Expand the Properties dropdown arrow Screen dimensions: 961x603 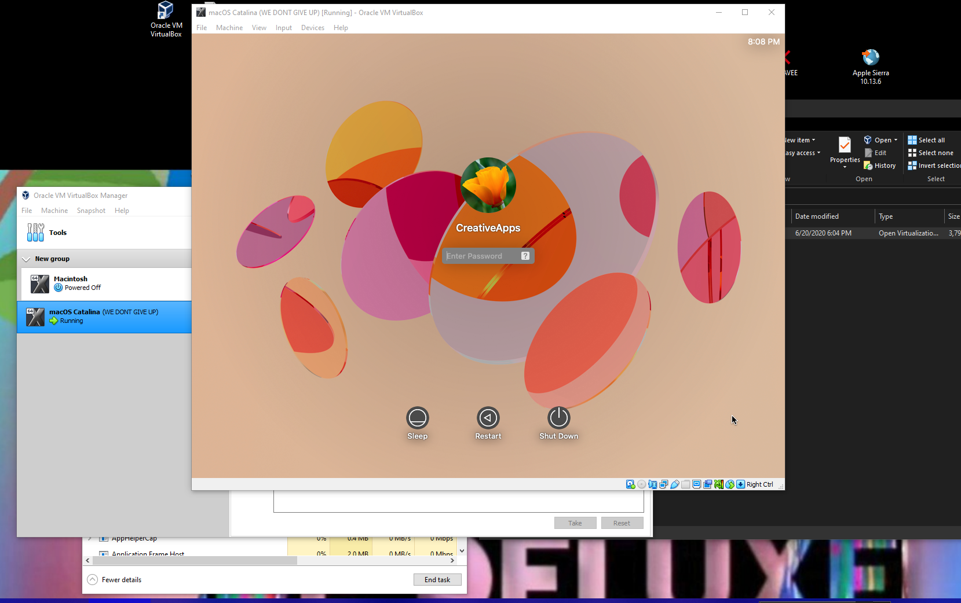coord(845,167)
